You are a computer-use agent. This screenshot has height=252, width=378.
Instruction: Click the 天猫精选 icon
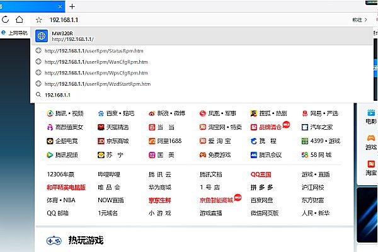[101, 127]
